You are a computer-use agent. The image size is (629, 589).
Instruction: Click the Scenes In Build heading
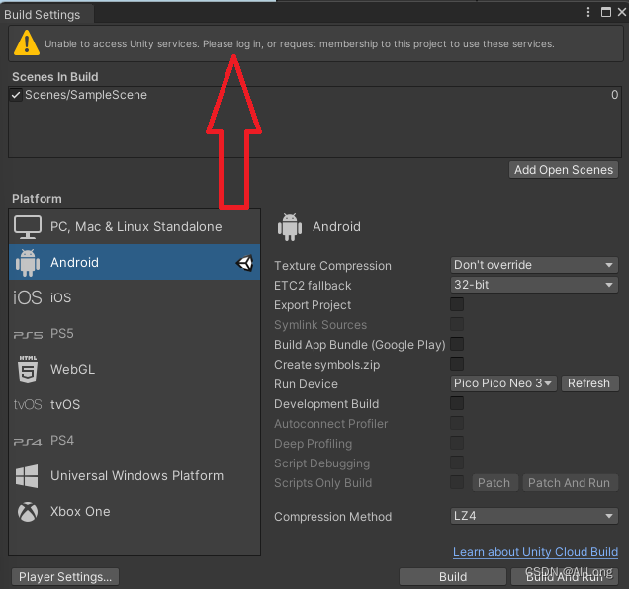point(55,76)
